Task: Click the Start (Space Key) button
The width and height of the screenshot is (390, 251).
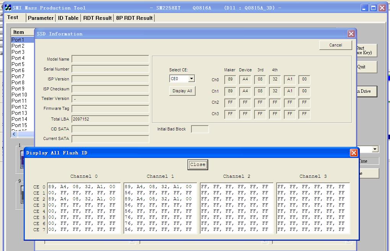Action: pos(367,50)
